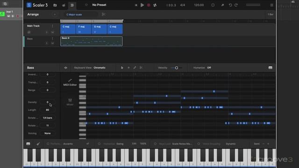Open the 1 Bar grid setting
This screenshot has width=299, height=168.
pyautogui.click(x=271, y=14)
